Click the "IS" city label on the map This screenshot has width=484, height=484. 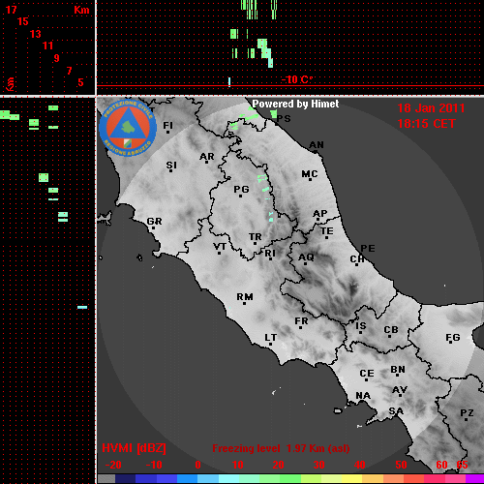point(361,326)
